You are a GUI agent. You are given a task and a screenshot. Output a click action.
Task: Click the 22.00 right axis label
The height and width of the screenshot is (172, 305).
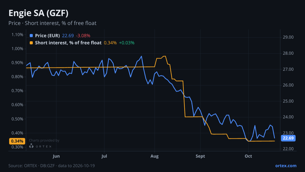pos(288,149)
